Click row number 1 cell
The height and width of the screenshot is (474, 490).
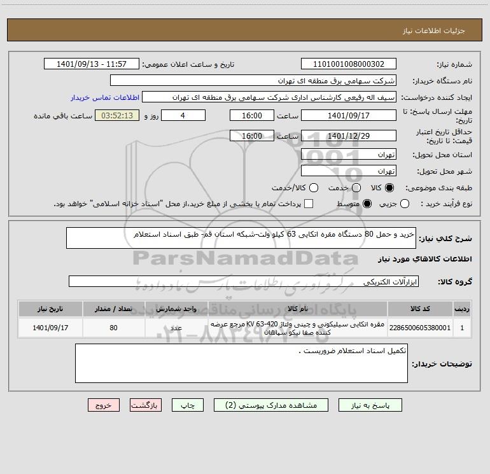pos(462,328)
